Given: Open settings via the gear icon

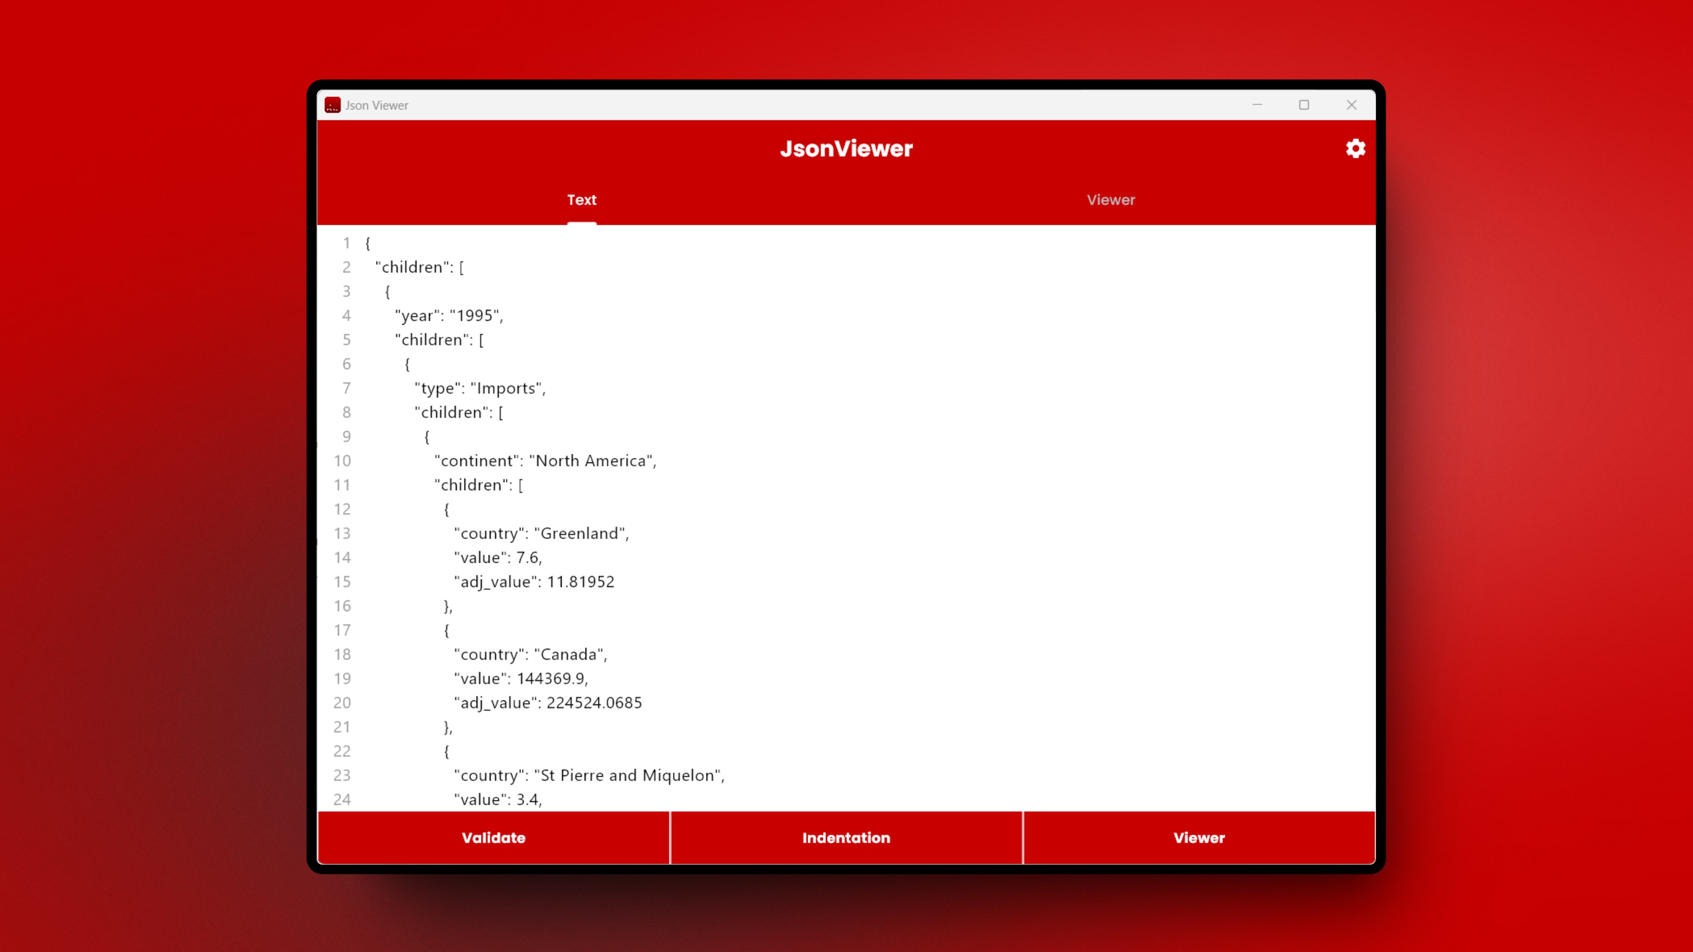Looking at the screenshot, I should coord(1355,149).
